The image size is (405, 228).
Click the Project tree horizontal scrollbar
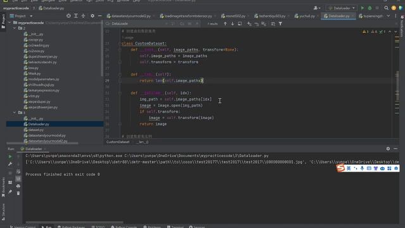[x=42, y=143]
